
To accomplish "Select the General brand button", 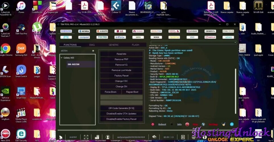I will click(x=210, y=31).
